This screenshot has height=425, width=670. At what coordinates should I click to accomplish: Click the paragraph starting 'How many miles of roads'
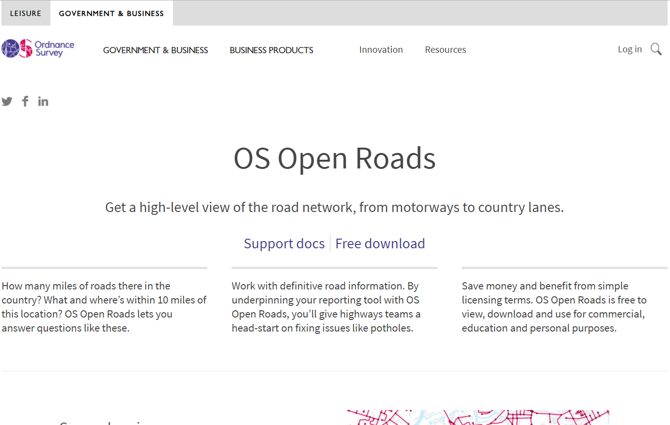tap(104, 307)
